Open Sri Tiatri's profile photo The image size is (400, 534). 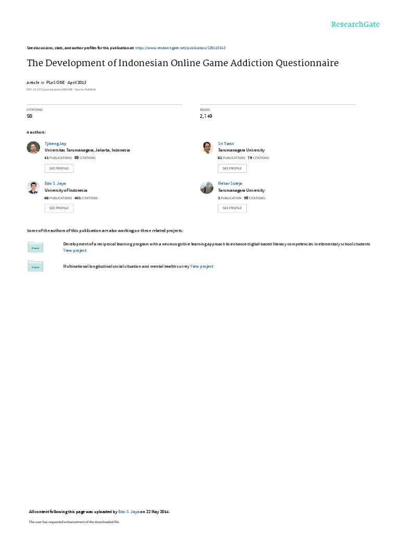click(x=207, y=148)
